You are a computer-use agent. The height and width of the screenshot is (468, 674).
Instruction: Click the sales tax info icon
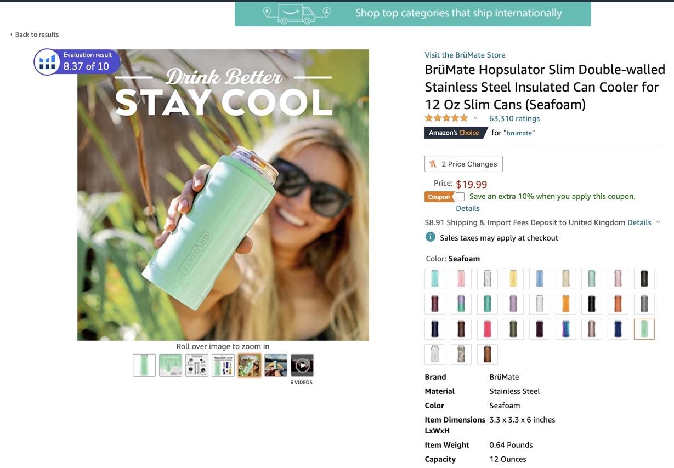(x=431, y=237)
